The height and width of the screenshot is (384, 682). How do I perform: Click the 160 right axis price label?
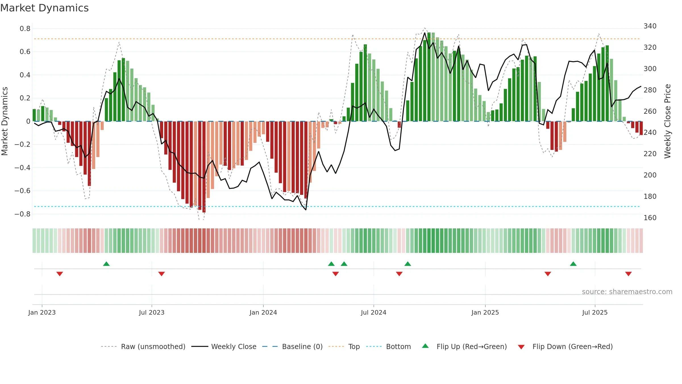coord(650,218)
